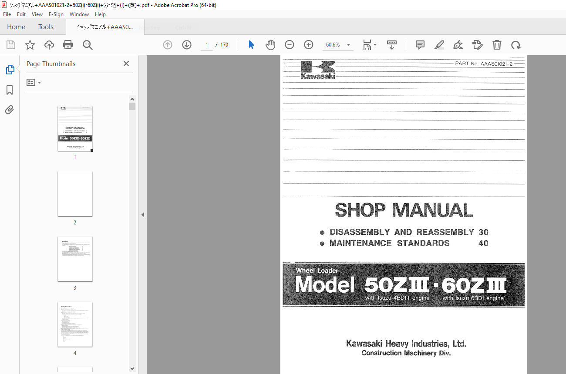
Task: Go to next page arrow
Action: pos(187,45)
